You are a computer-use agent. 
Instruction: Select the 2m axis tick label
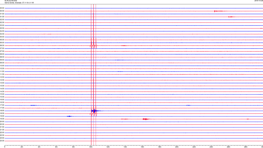[22, 147]
